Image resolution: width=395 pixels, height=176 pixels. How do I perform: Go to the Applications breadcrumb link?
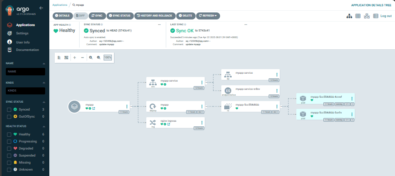pyautogui.click(x=60, y=5)
